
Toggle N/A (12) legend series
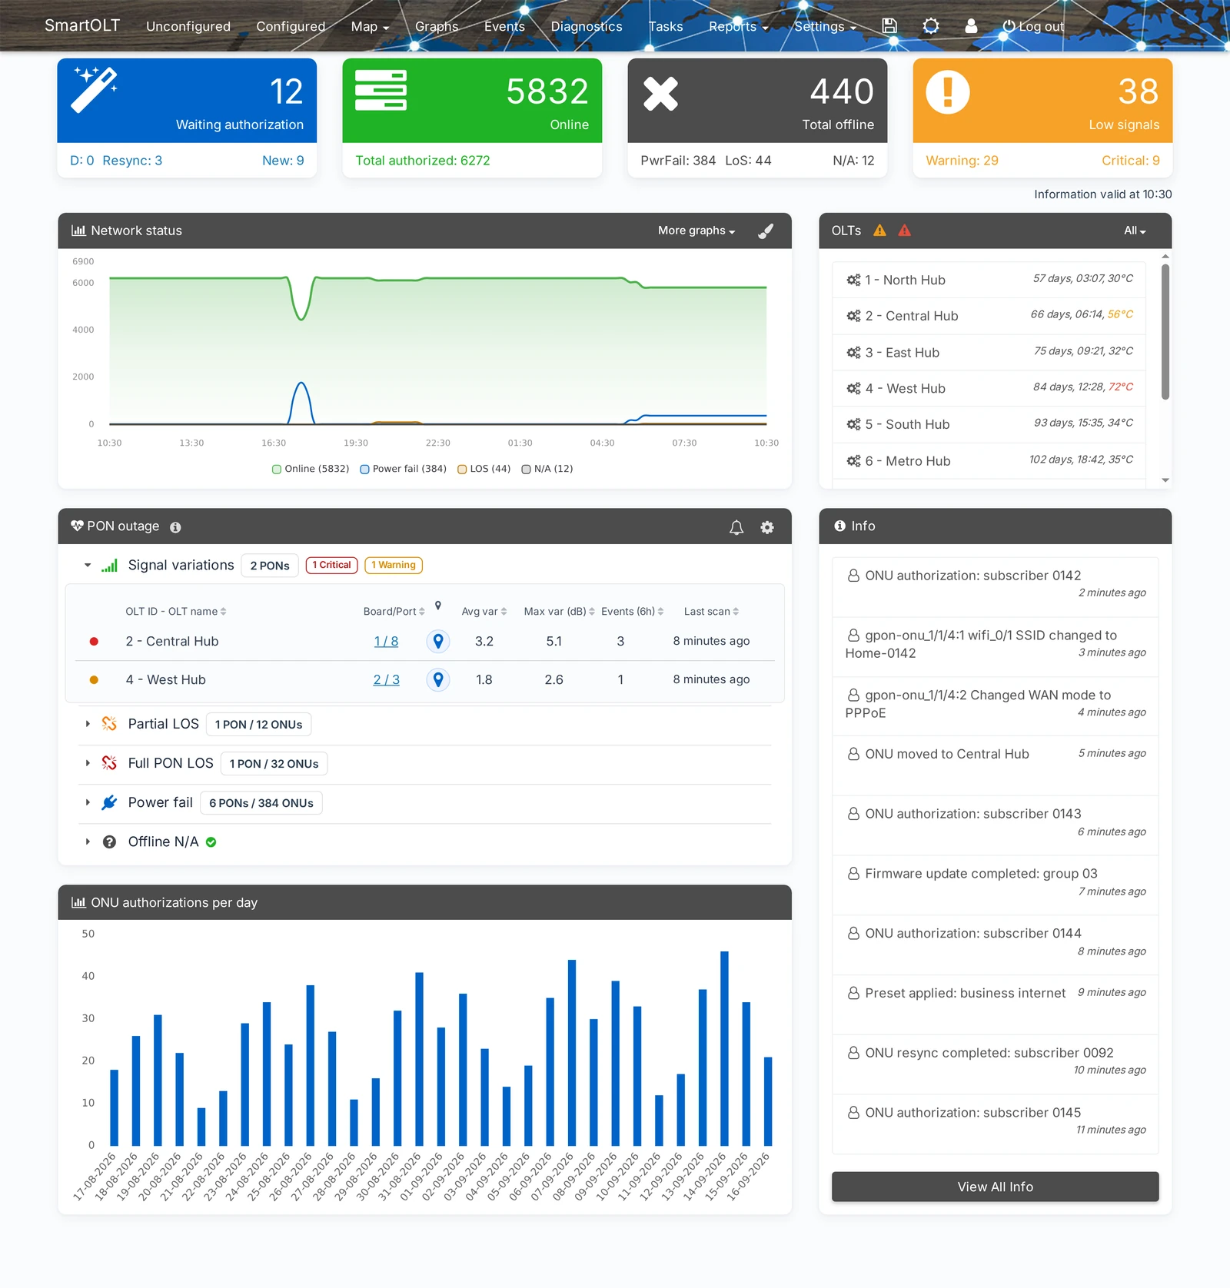coord(547,469)
